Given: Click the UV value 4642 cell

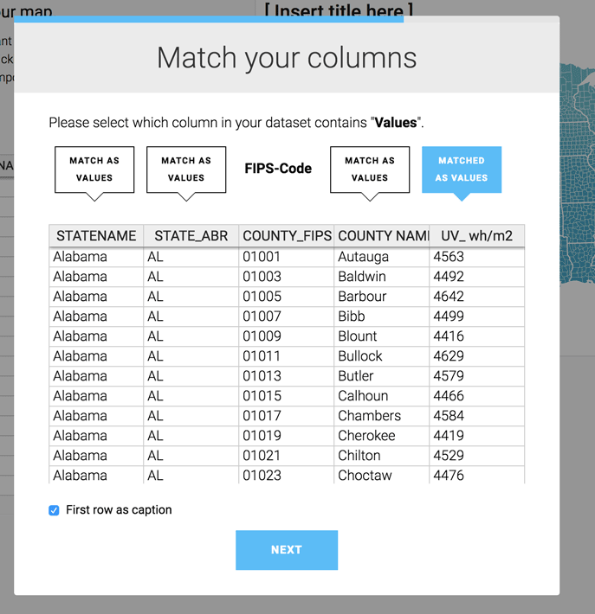Looking at the screenshot, I should coord(477,297).
